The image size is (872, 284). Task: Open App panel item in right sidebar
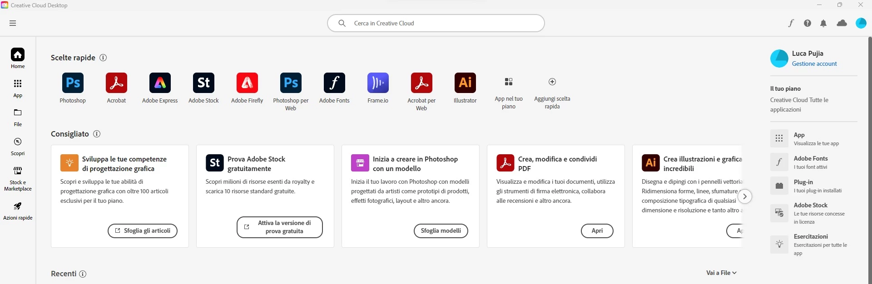click(813, 139)
